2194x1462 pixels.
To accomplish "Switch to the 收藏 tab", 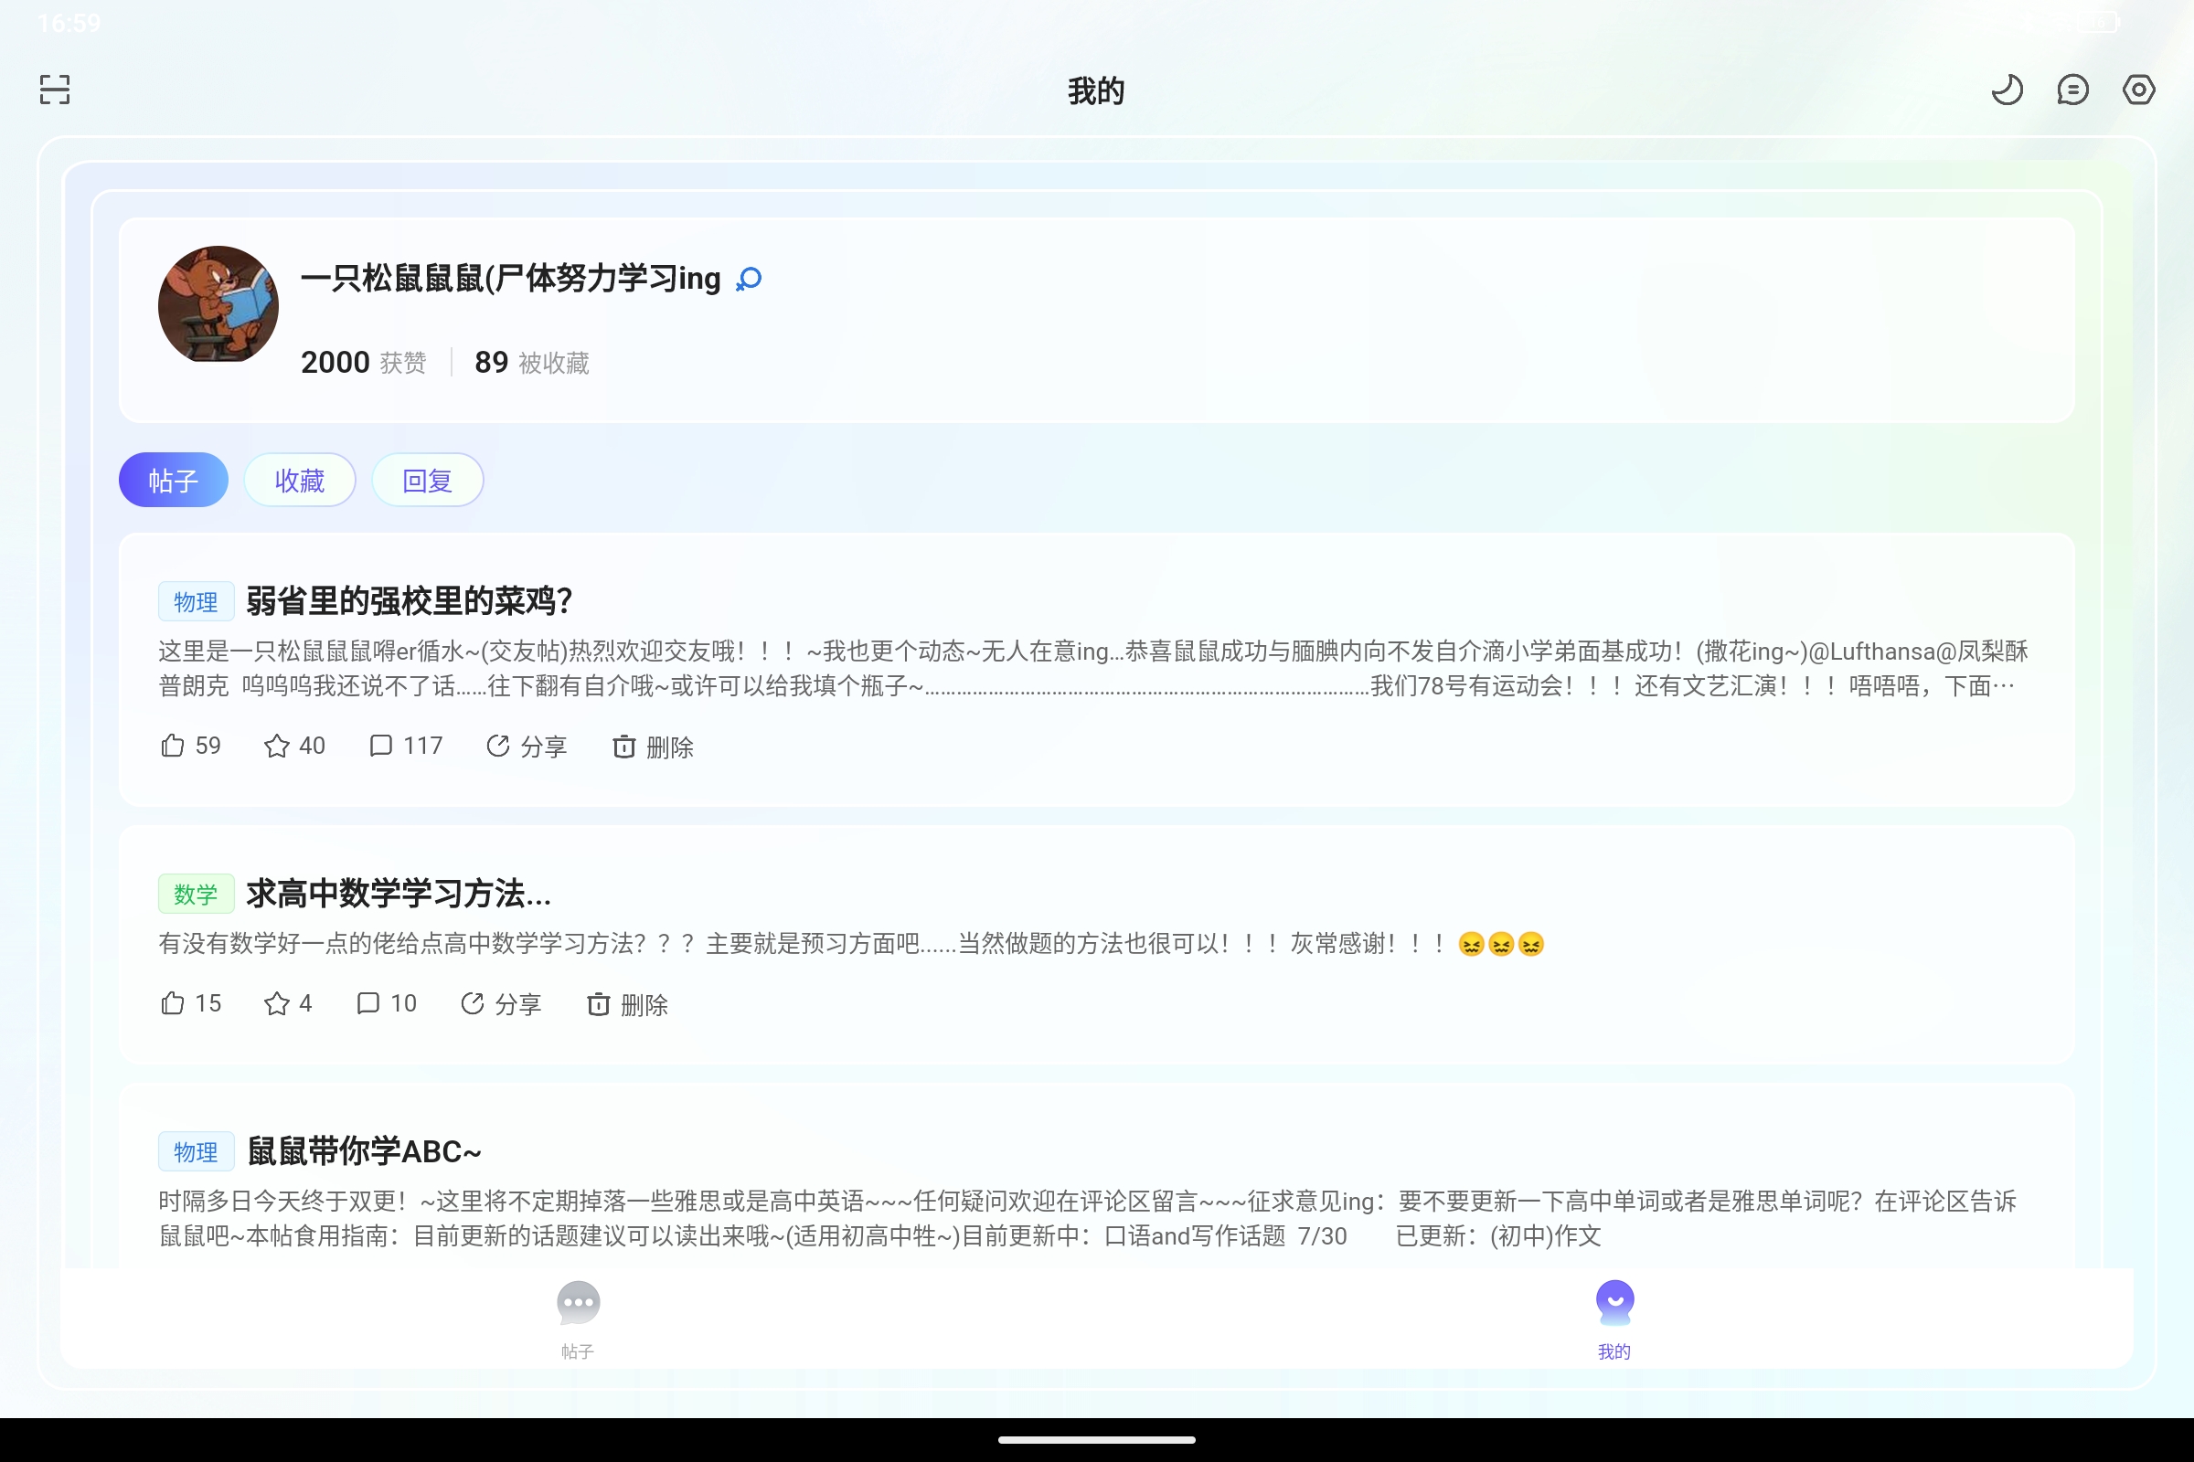I will coord(300,481).
